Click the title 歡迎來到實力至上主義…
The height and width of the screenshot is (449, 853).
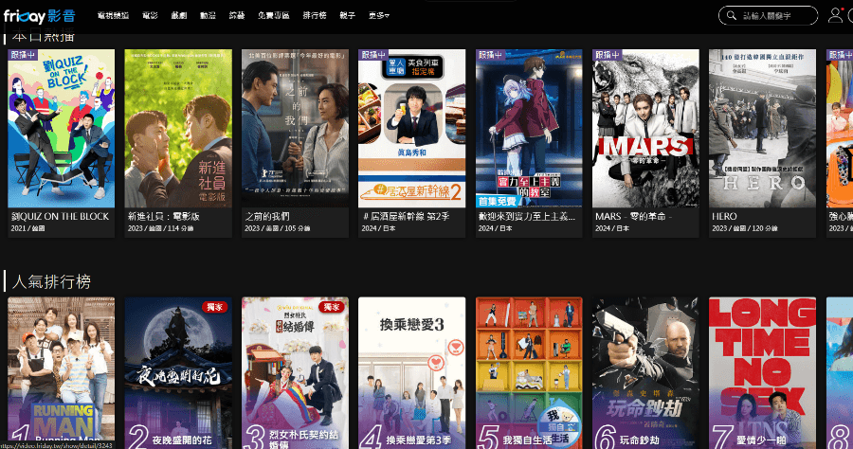(527, 216)
